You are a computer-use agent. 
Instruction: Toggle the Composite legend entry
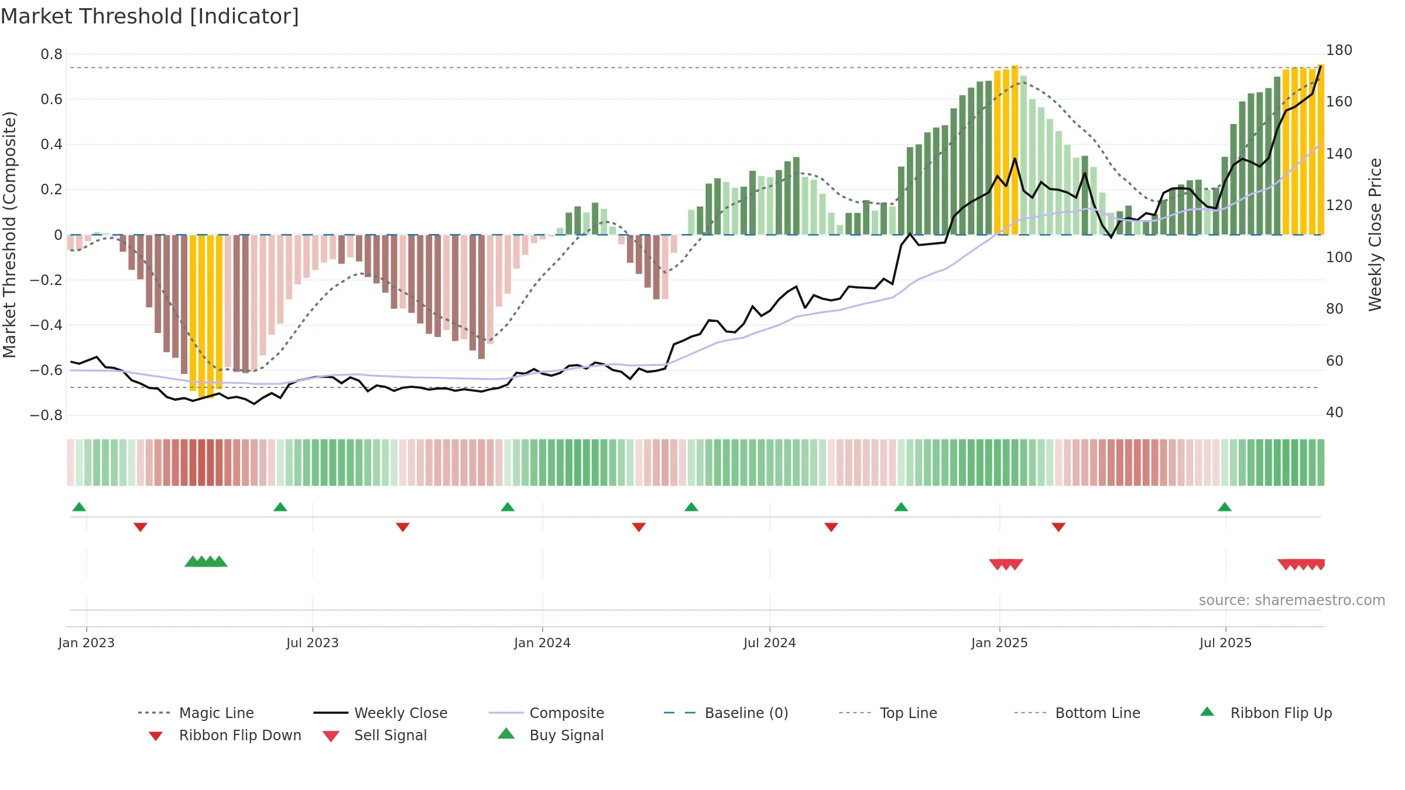pos(546,713)
